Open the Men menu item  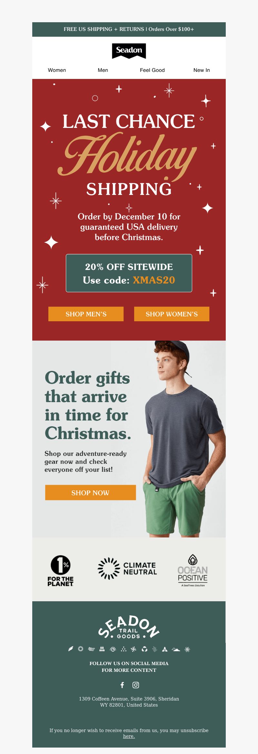(x=103, y=70)
